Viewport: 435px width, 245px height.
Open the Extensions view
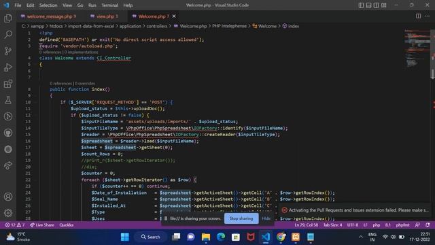(x=8, y=84)
